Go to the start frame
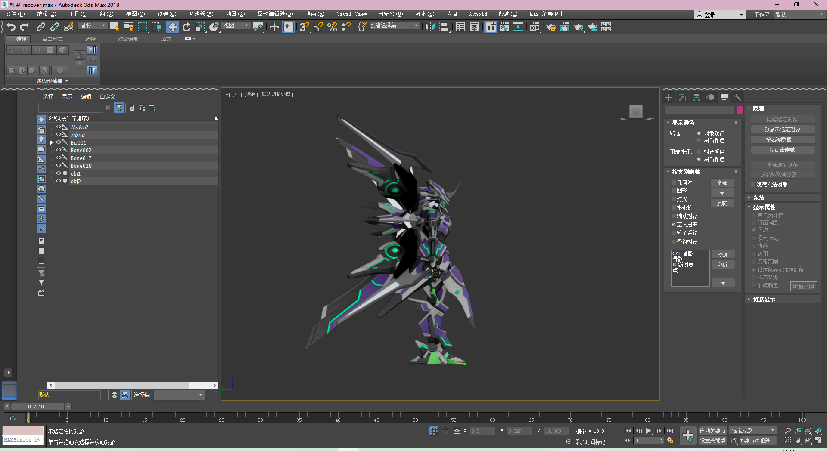Screen dimensions: 827x451 628,431
